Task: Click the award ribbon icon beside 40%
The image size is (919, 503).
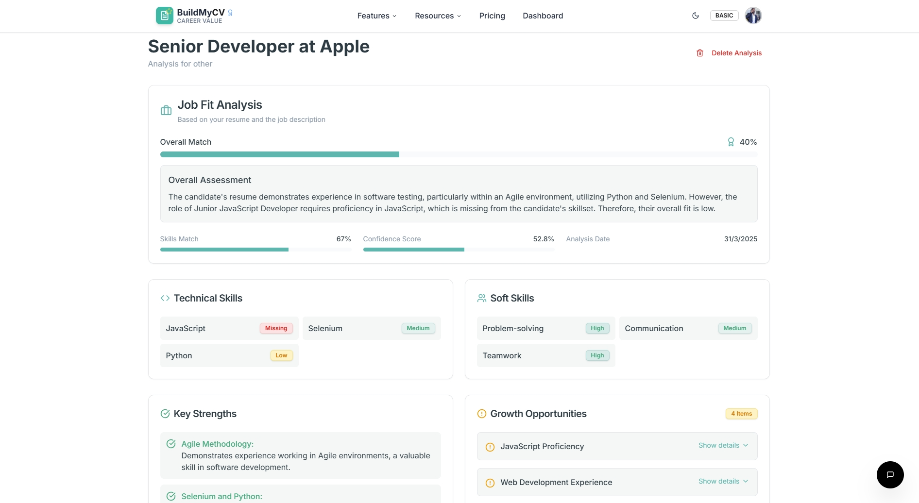Action: point(731,142)
